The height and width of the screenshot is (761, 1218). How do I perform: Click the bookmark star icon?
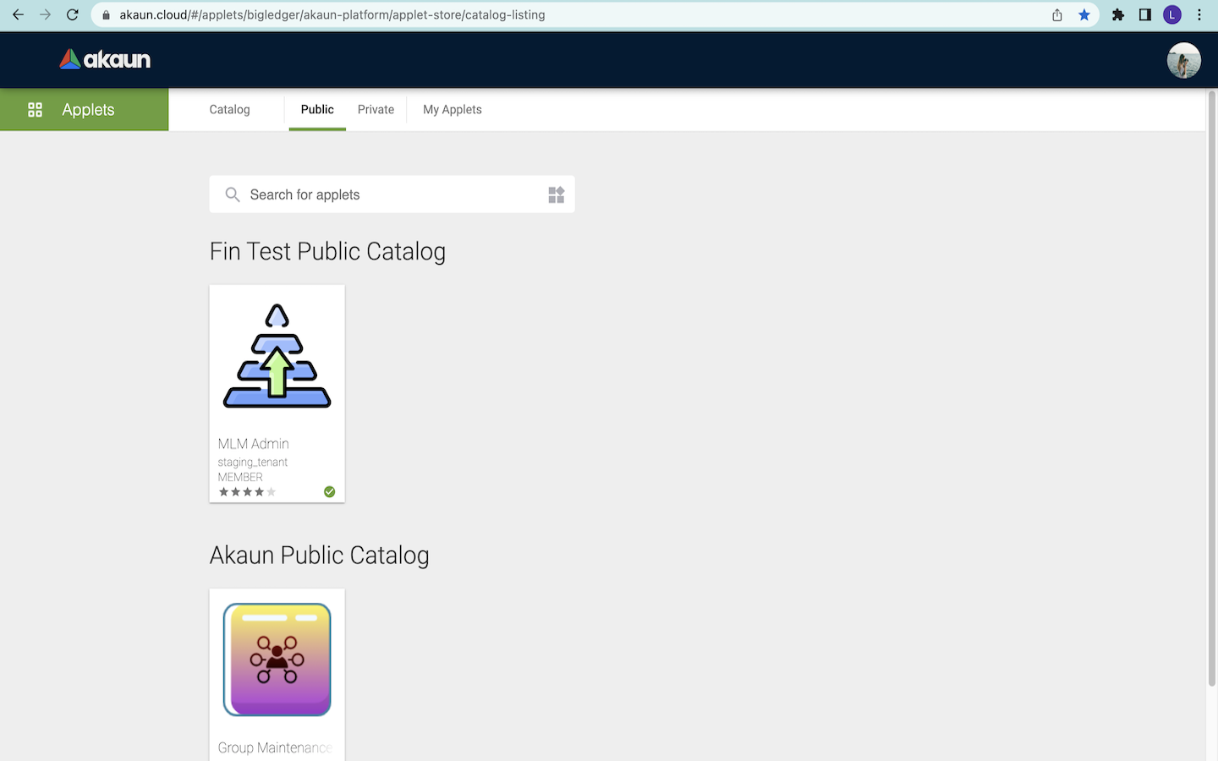(1084, 14)
